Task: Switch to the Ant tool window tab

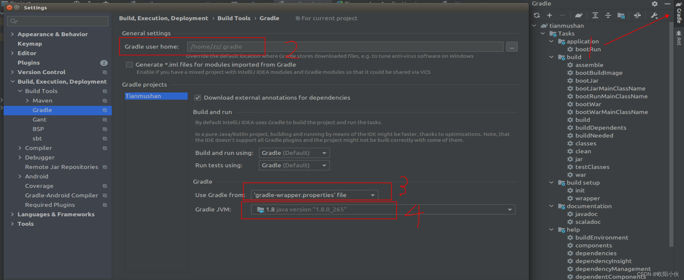Action: (679, 38)
